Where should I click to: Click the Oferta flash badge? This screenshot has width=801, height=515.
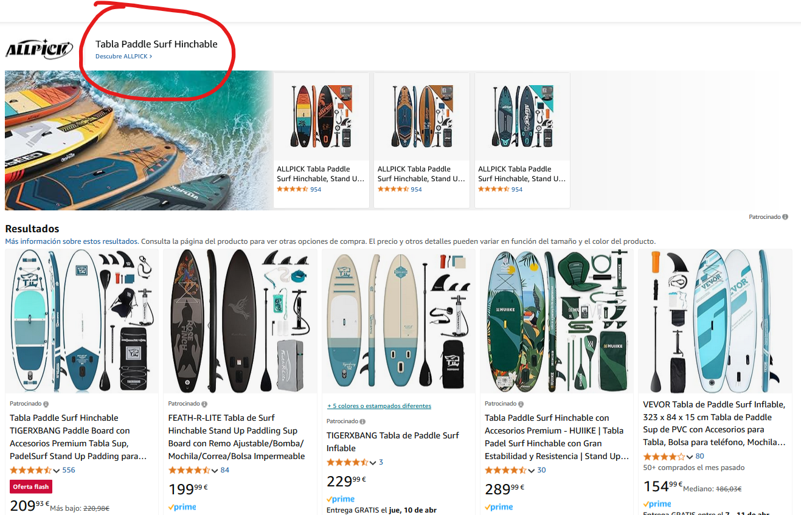click(x=31, y=486)
